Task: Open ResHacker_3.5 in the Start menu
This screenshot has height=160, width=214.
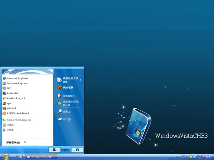Action: 14,98
